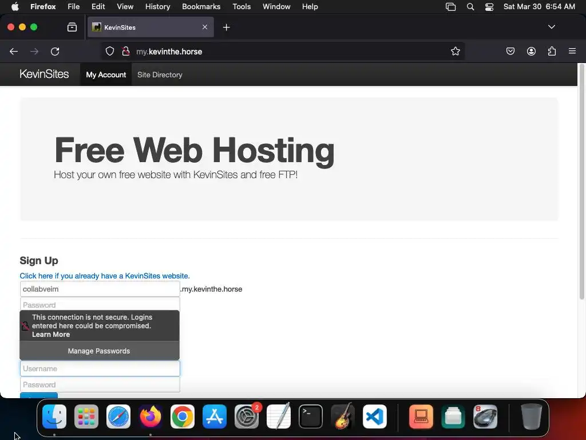Reload the page with the refresh icon
Image resolution: width=586 pixels, height=440 pixels.
click(x=55, y=51)
